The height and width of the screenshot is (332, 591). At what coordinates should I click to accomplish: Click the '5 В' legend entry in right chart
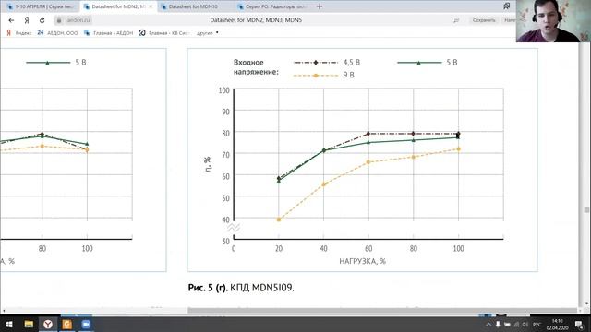point(428,63)
